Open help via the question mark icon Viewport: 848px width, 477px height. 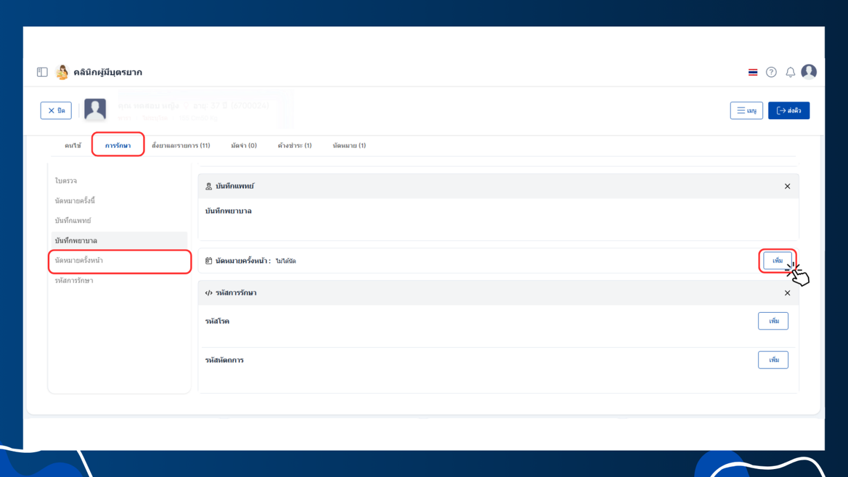(x=771, y=72)
